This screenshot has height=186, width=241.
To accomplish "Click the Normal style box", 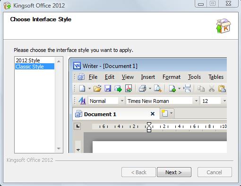I will pyautogui.click(x=103, y=101).
